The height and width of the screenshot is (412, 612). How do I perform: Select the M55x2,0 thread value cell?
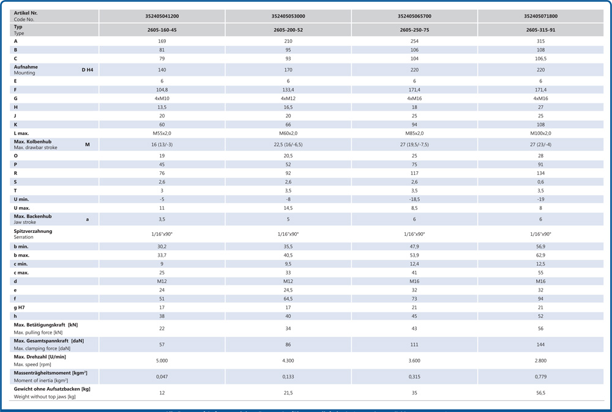(x=162, y=133)
